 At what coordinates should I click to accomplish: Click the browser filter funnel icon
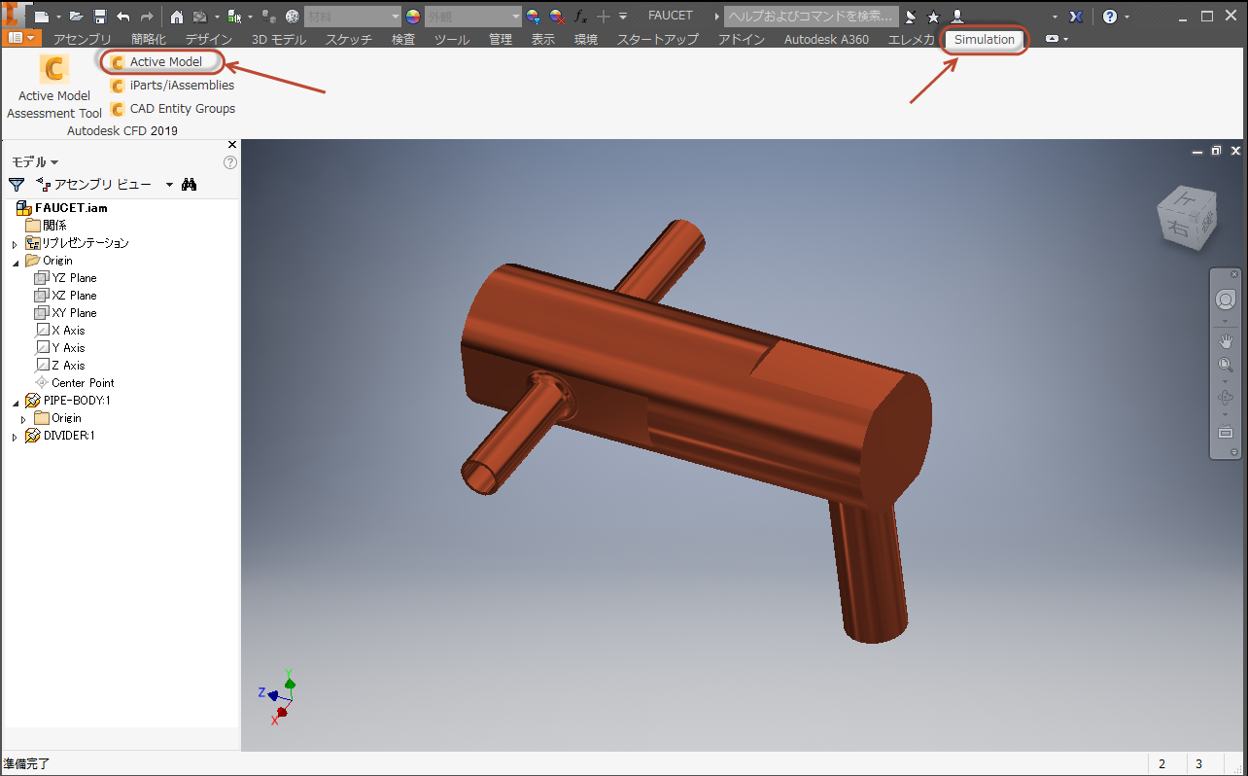[x=17, y=184]
